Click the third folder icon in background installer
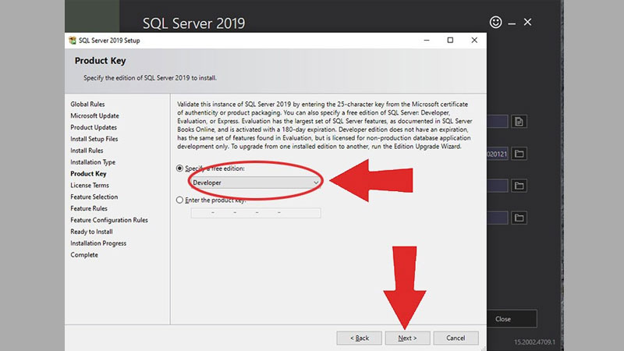 (x=519, y=186)
